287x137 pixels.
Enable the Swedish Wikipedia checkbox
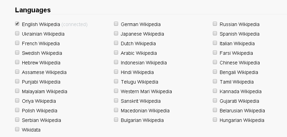tap(17, 53)
